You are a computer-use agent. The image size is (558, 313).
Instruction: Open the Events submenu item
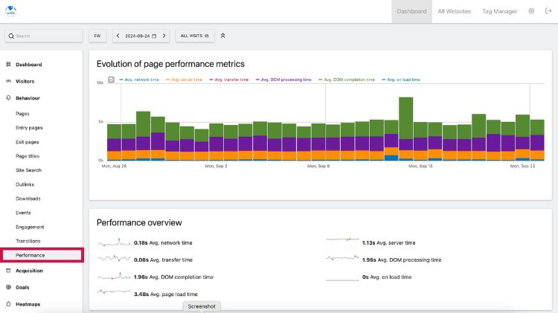[x=23, y=213]
